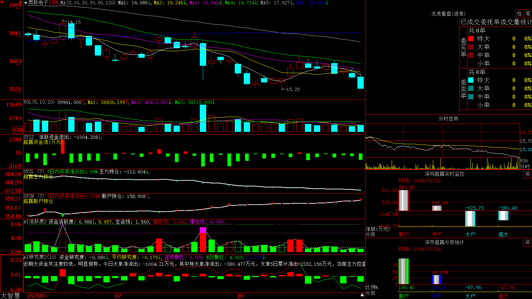Select the magenta 爆发线: 6.000 value

pyautogui.click(x=207, y=222)
